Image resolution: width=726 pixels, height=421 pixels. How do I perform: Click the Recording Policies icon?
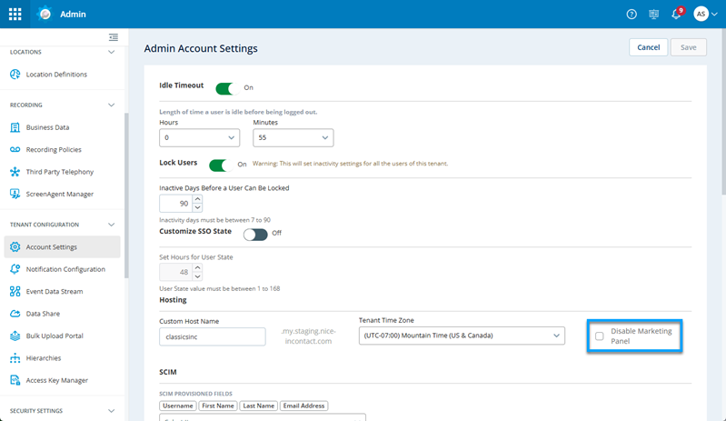pos(15,149)
